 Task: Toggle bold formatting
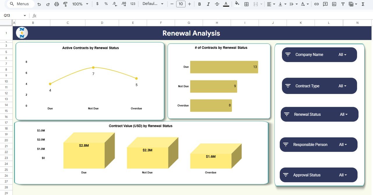click(199, 4)
